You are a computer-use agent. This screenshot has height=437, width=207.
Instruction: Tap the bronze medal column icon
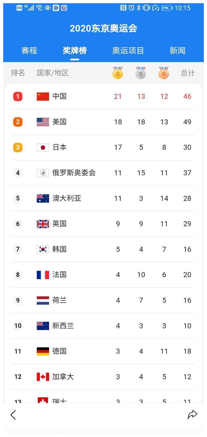(x=164, y=73)
